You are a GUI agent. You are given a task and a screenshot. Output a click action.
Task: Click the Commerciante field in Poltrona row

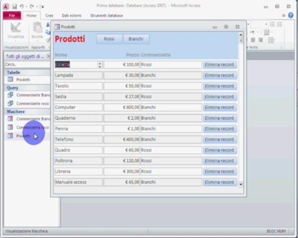pos(171,161)
